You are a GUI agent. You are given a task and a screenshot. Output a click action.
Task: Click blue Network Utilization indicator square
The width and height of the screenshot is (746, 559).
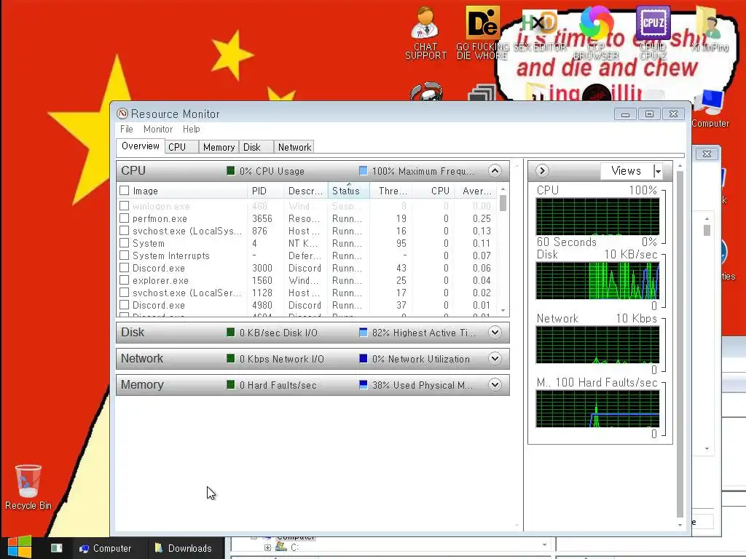363,358
